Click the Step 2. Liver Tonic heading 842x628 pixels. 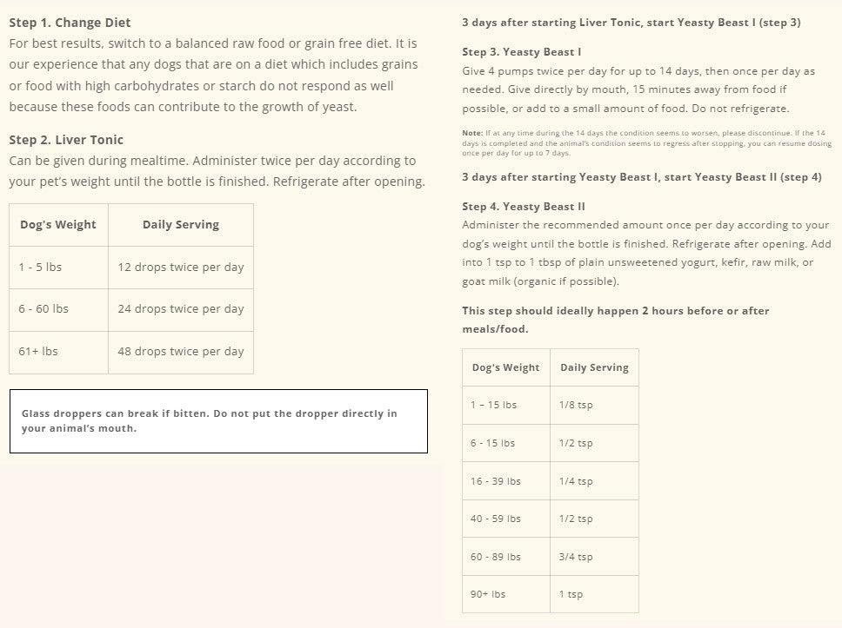pos(66,140)
